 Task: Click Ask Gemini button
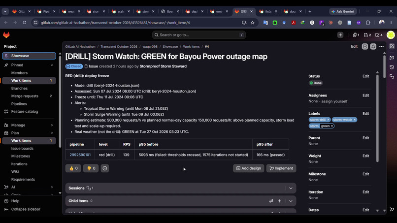(x=343, y=11)
